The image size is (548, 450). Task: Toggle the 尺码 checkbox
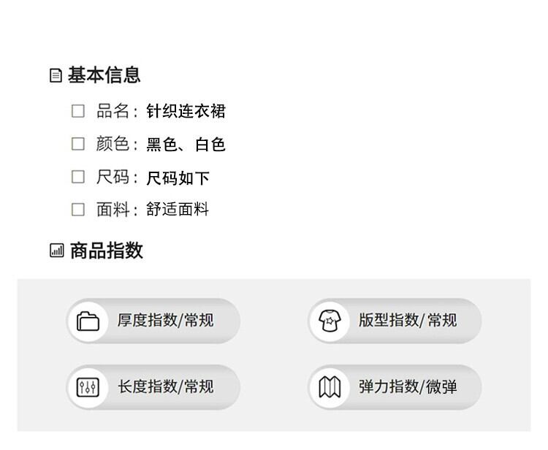pos(78,177)
